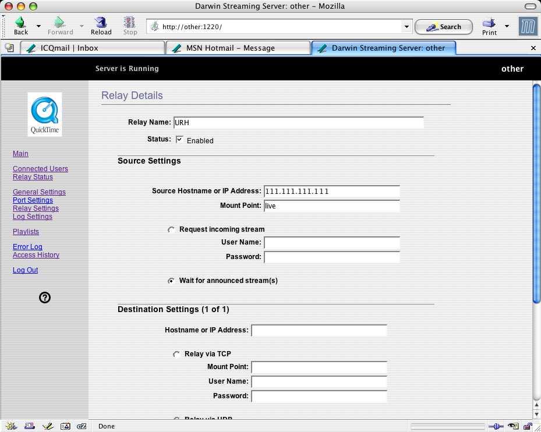Expand the Back button history arrow
The width and height of the screenshot is (541, 432).
[x=38, y=26]
